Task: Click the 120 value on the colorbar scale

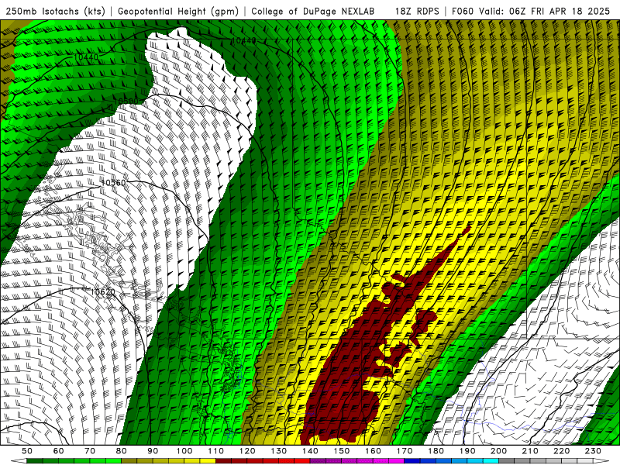Action: coord(247,451)
